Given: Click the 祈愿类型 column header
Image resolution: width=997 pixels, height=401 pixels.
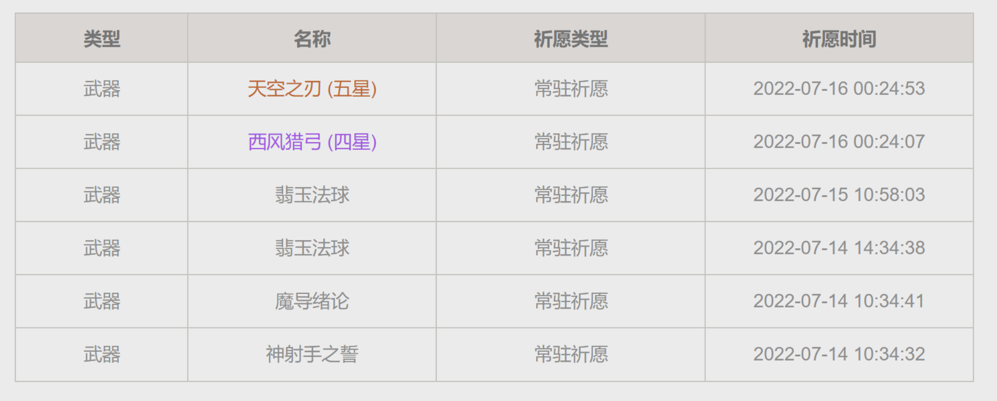Looking at the screenshot, I should [570, 39].
